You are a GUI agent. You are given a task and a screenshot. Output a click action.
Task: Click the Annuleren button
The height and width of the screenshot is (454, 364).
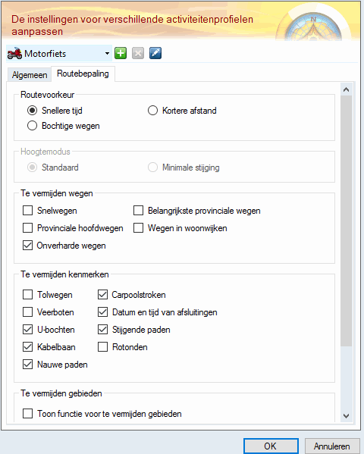click(x=332, y=446)
